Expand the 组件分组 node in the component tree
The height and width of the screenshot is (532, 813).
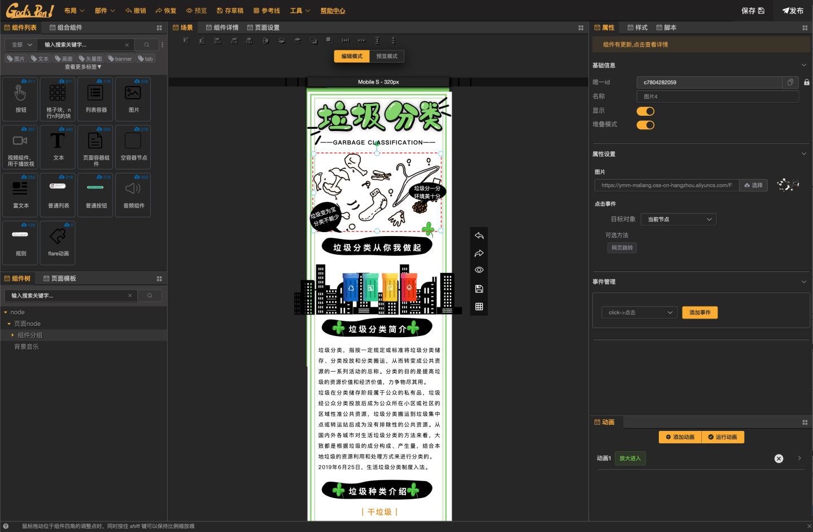12,335
